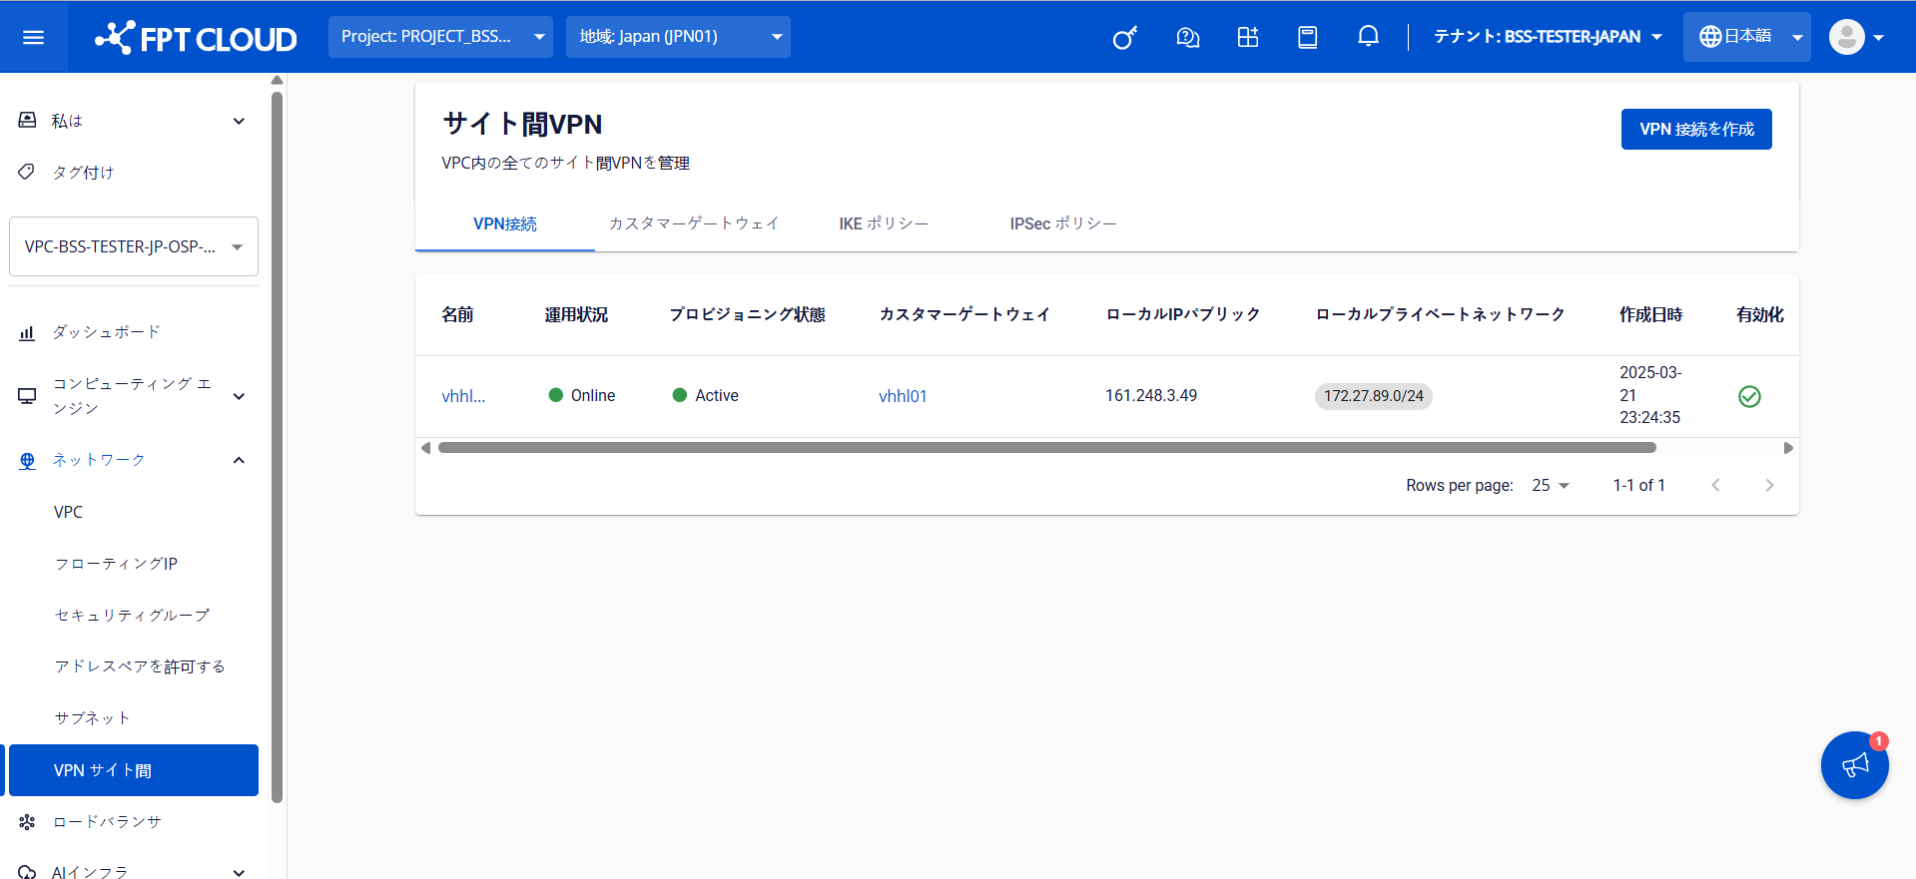Click the 172.27.89.0/24 network chip
The image size is (1916, 879).
pyautogui.click(x=1374, y=396)
